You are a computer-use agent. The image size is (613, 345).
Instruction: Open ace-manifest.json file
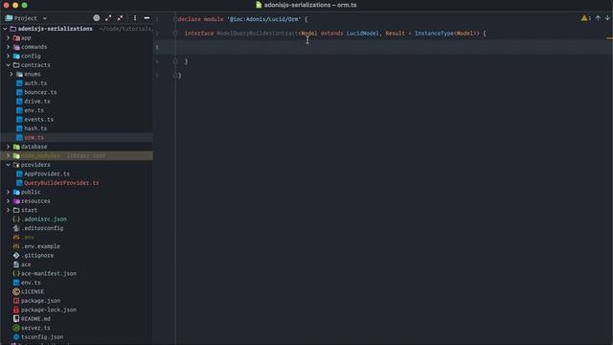tap(49, 273)
